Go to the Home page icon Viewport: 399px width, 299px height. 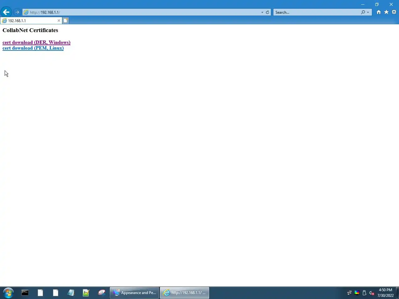378,12
